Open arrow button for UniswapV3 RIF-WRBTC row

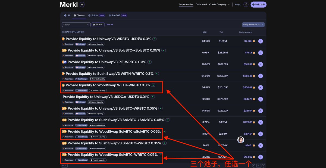click(x=261, y=64)
